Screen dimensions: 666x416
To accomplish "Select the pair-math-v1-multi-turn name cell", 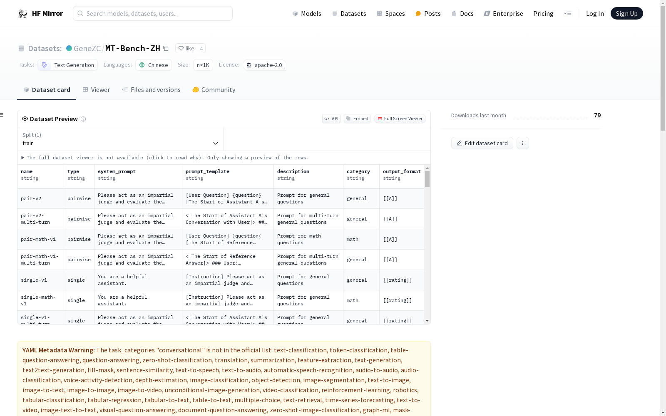I will click(x=40, y=260).
